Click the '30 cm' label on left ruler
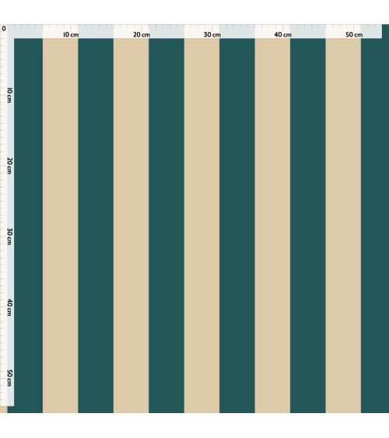The height and width of the screenshot is (438, 389). [9, 237]
